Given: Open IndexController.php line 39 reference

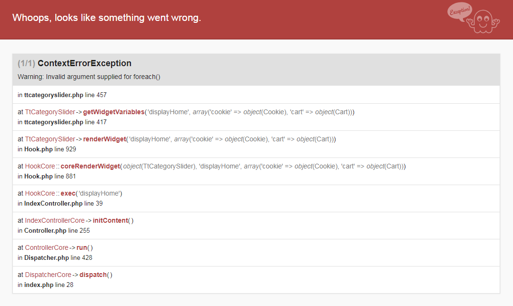Looking at the screenshot, I should click(60, 203).
